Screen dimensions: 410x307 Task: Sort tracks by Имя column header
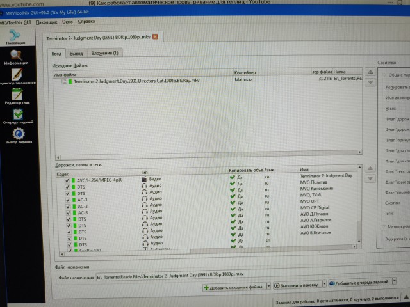328,169
